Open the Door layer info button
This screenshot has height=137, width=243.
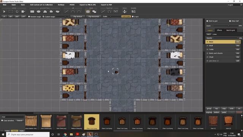pos(238,42)
